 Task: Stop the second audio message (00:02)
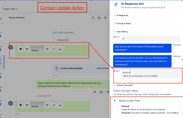tap(21, 105)
